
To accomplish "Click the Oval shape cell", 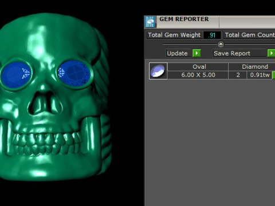I will [x=198, y=67].
